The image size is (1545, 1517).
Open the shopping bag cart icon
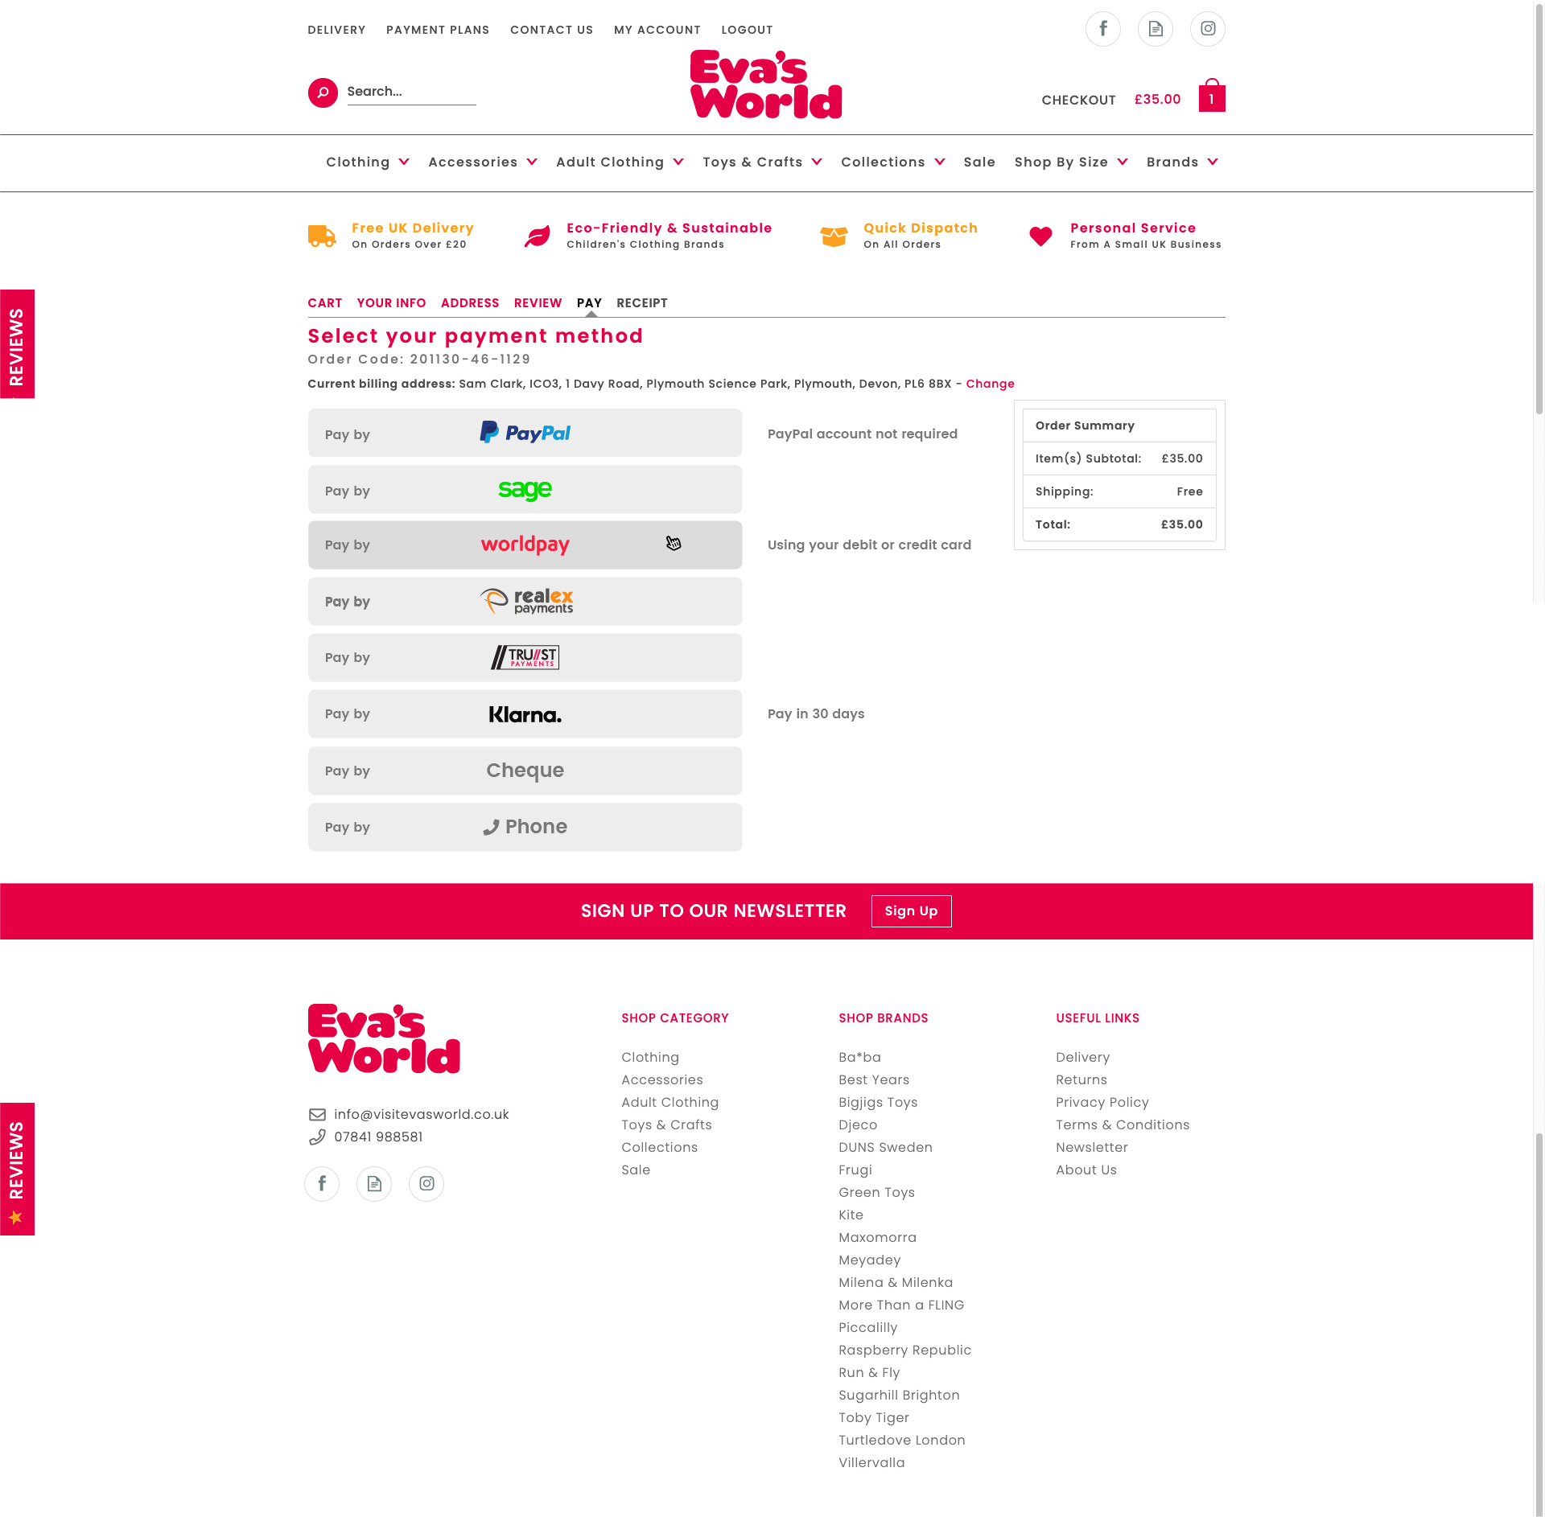1211,96
